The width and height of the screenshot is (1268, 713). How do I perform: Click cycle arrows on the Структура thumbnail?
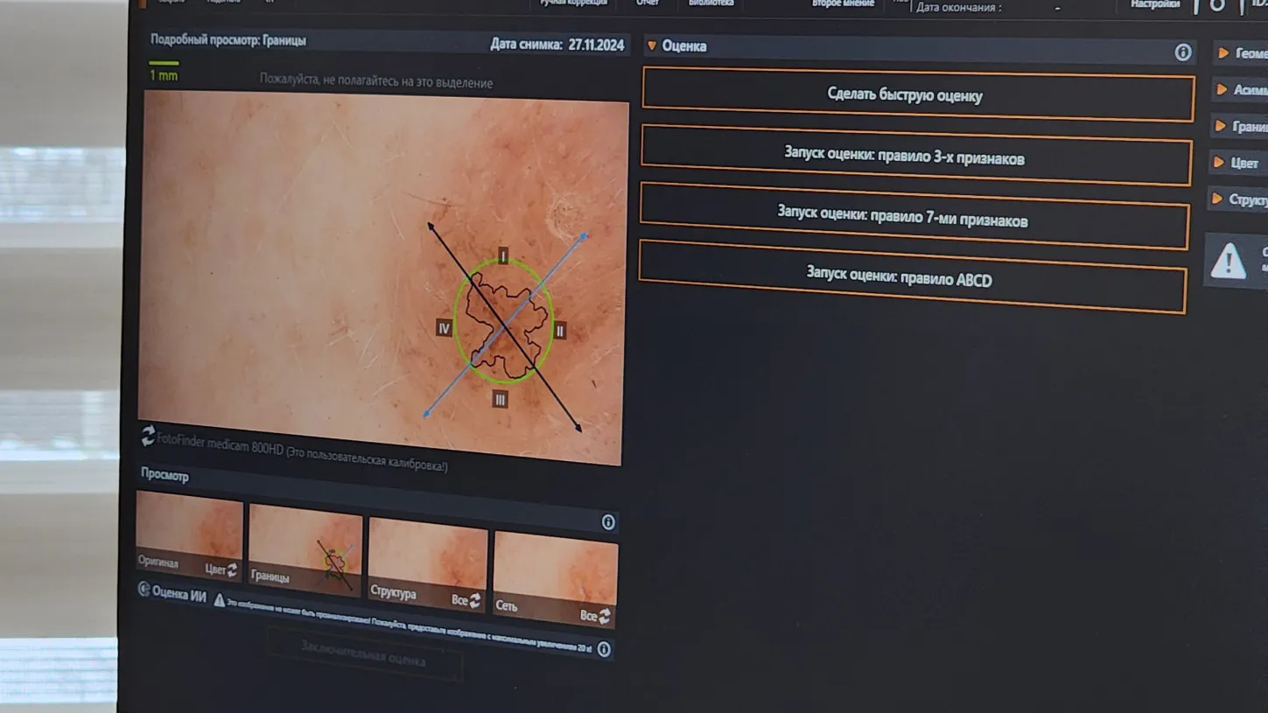[474, 601]
